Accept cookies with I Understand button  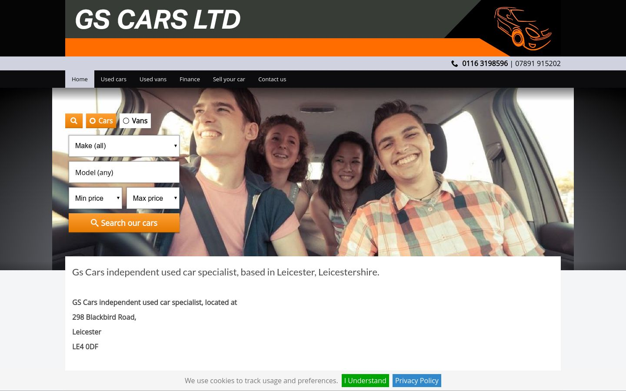tap(365, 381)
